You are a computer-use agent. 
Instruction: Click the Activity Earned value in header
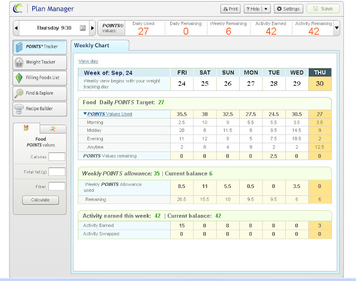[x=271, y=31]
